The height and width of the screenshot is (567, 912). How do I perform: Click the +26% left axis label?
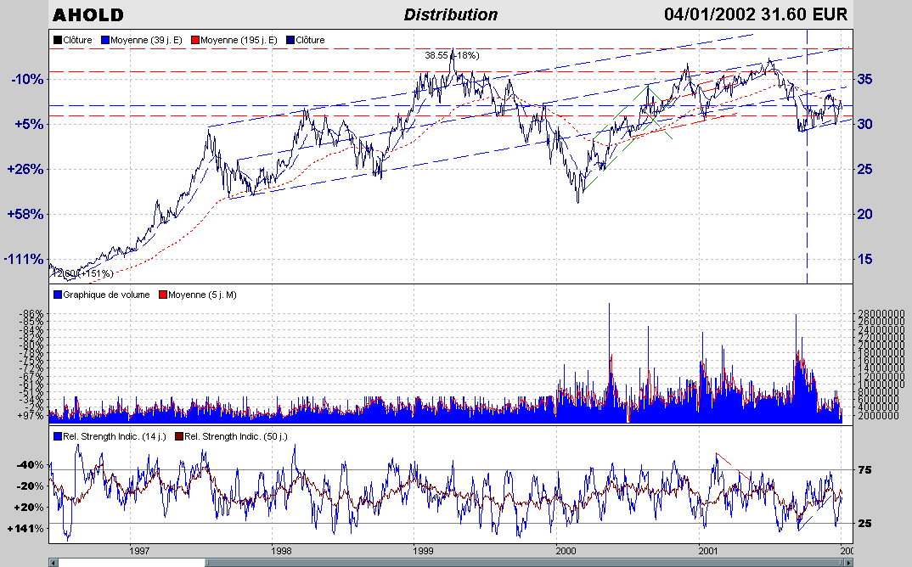[x=25, y=169]
